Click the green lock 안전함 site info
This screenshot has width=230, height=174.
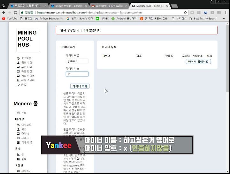pos(27,12)
